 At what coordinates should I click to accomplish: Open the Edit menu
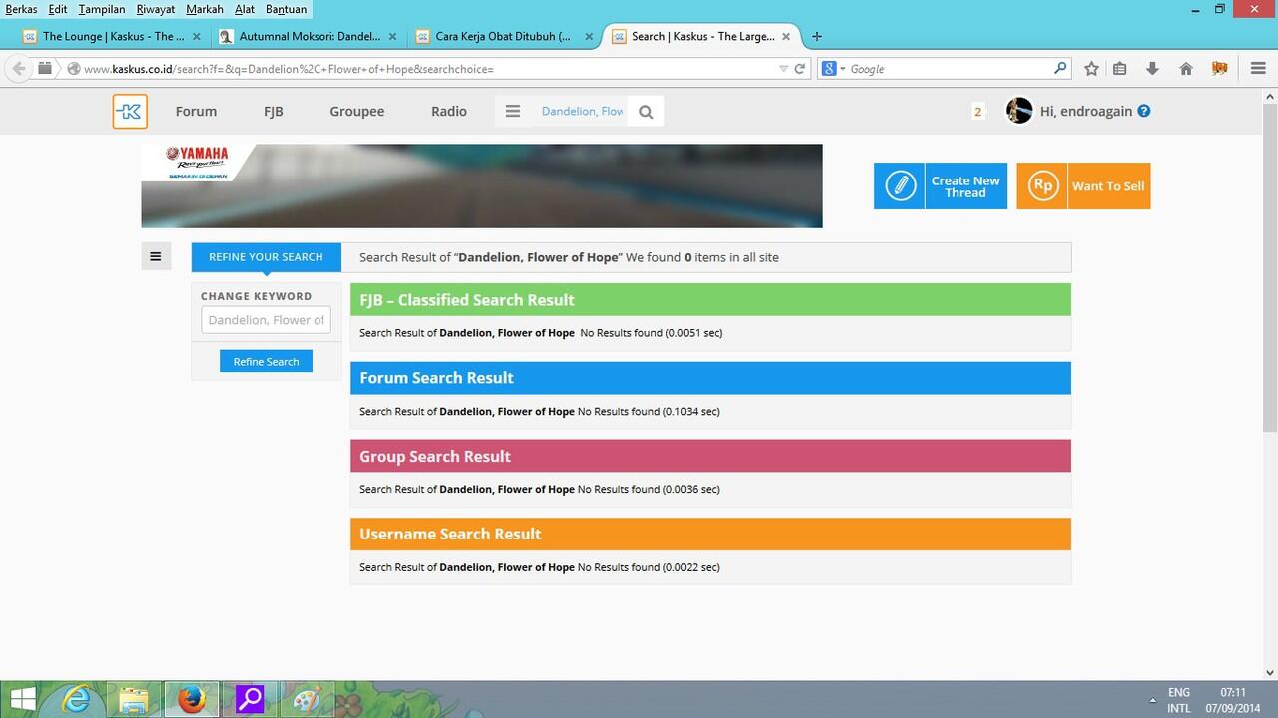coord(58,9)
